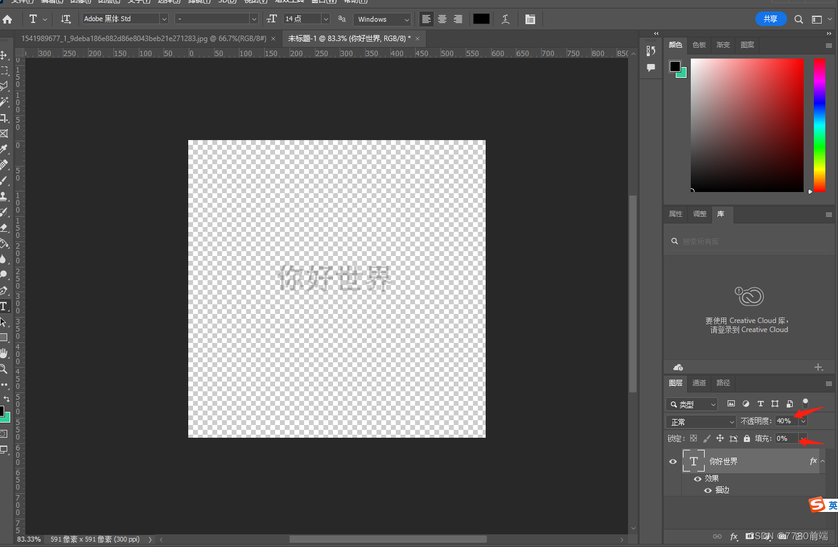The image size is (838, 547).
Task: Select the Eraser tool
Action: coord(4,228)
